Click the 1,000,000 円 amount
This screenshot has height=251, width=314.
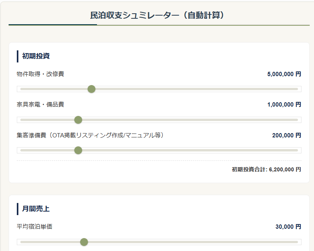[x=284, y=105]
